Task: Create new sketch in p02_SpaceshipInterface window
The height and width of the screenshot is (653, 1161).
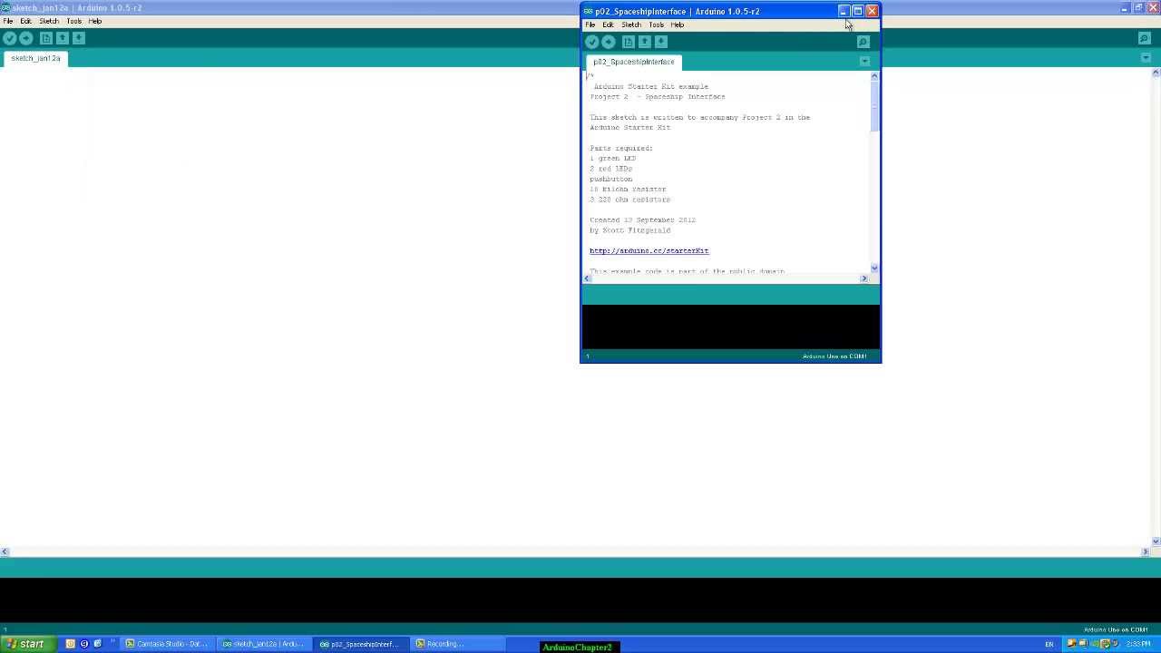Action: (x=628, y=42)
